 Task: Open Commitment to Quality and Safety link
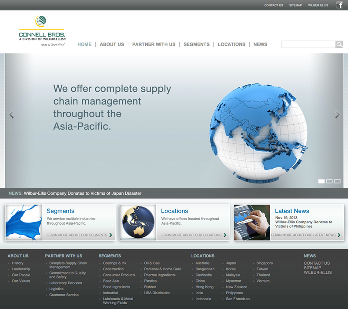click(67, 275)
